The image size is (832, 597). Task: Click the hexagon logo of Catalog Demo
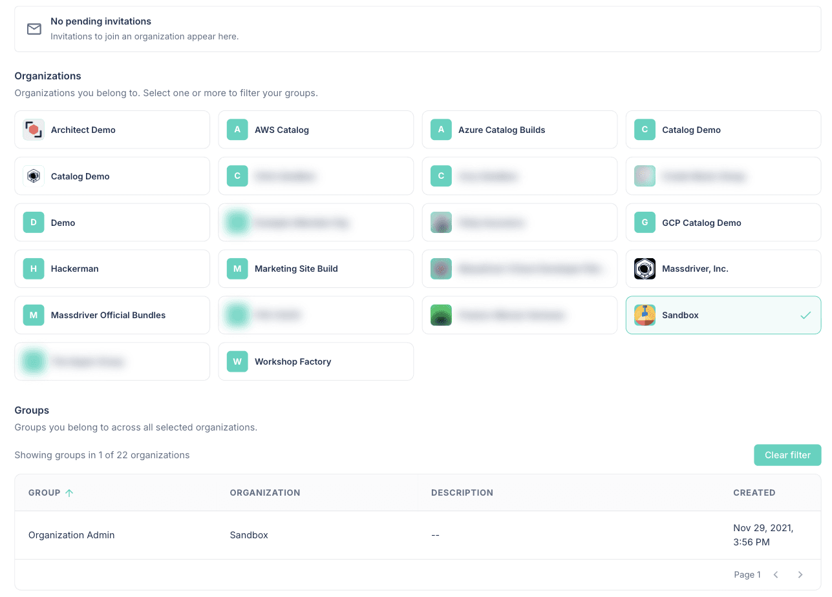(34, 176)
